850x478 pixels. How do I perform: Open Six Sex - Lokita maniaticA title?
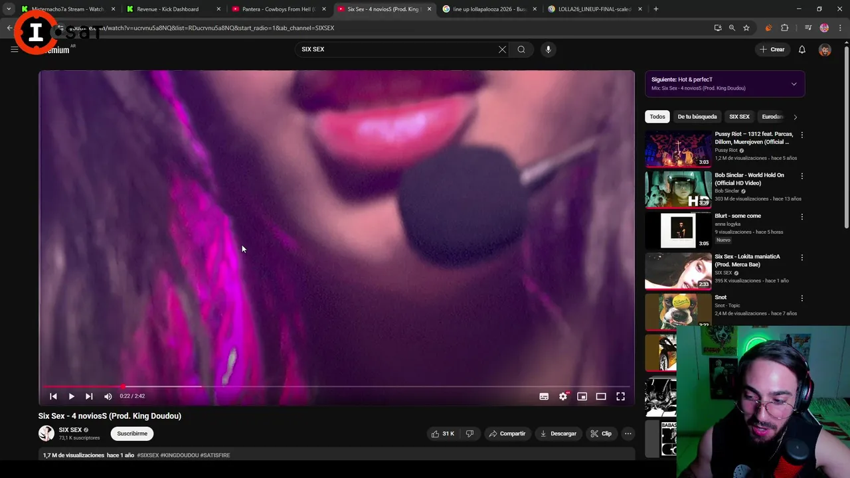click(x=747, y=260)
